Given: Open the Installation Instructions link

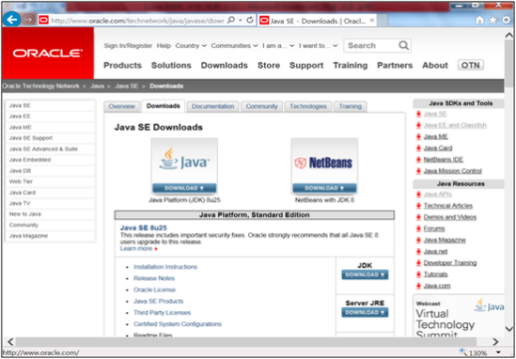Looking at the screenshot, I should pyautogui.click(x=165, y=267).
